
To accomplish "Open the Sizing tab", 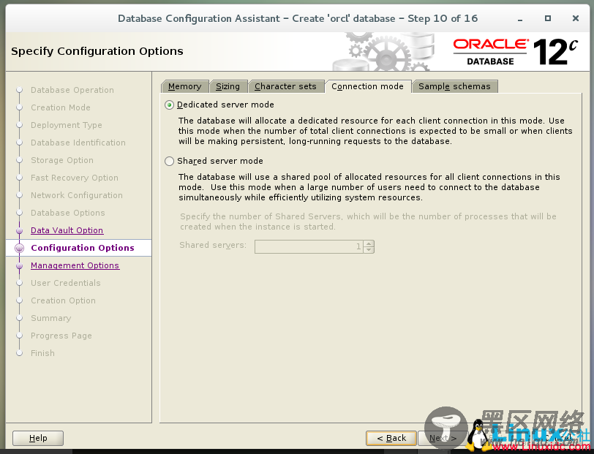I will [228, 86].
